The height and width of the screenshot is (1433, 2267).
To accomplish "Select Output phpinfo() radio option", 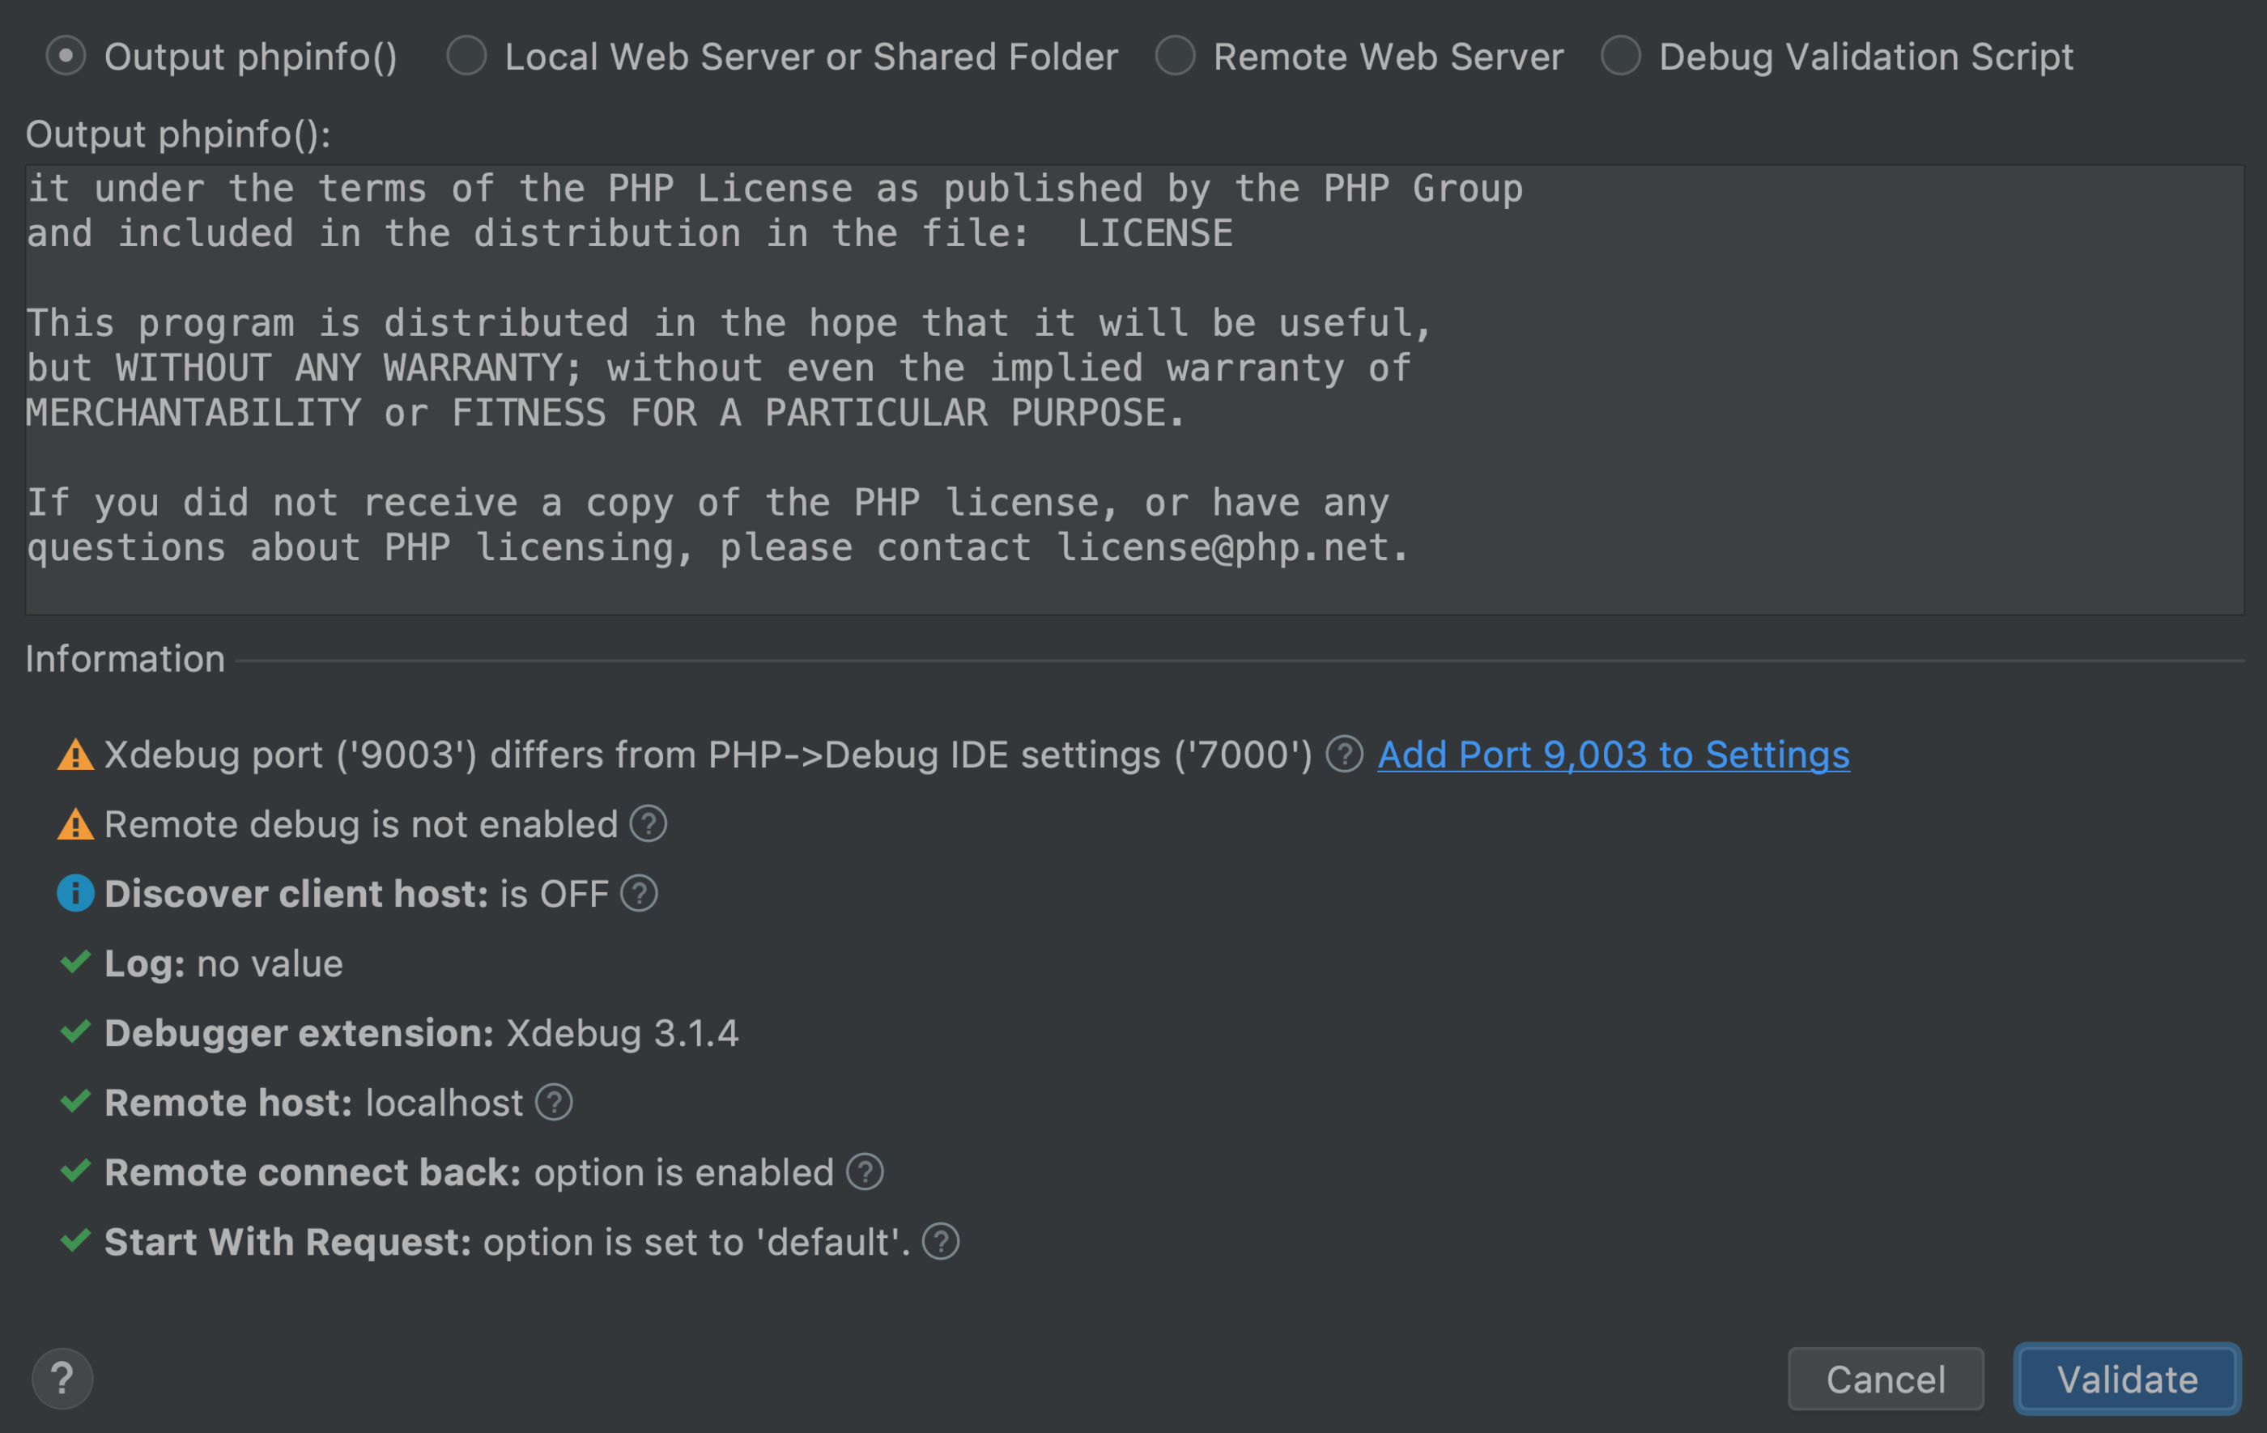I will click(66, 56).
